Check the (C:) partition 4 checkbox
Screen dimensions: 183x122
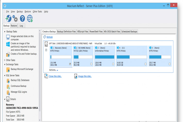coord(146,64)
